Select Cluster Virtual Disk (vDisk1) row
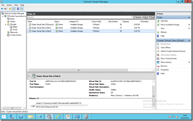 click(x=91, y=28)
